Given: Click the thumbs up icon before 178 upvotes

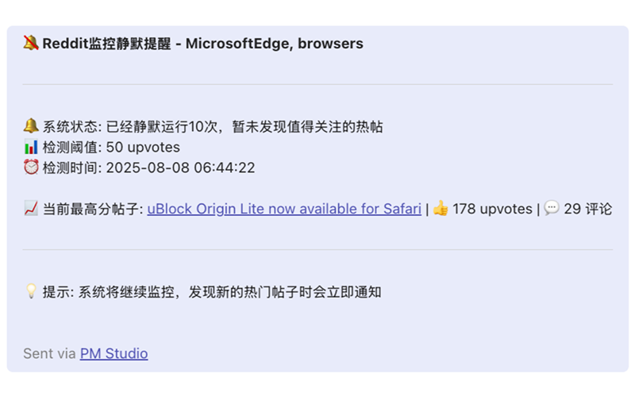Looking at the screenshot, I should 441,209.
